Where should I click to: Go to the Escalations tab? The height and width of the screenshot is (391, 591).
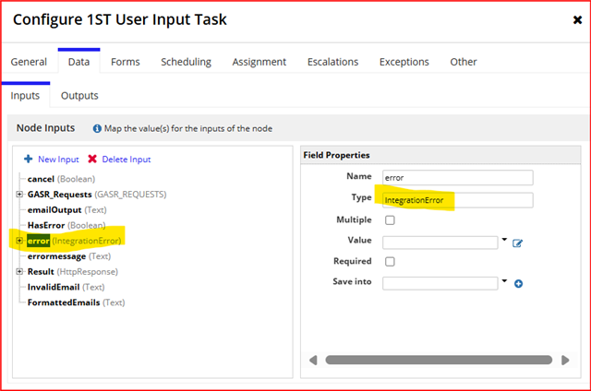pyautogui.click(x=332, y=62)
